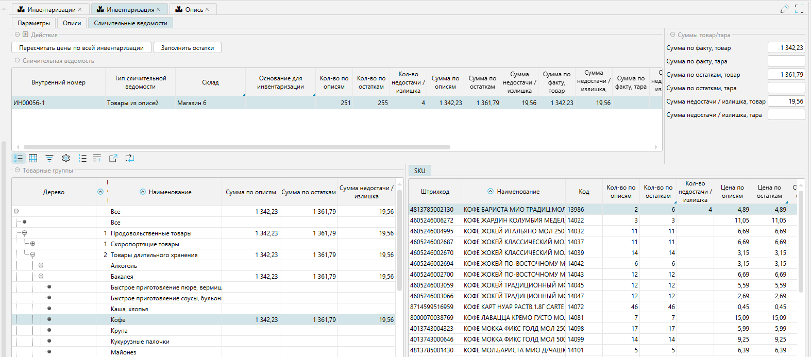
Task: Click the numbered list icon
Action: (82, 158)
